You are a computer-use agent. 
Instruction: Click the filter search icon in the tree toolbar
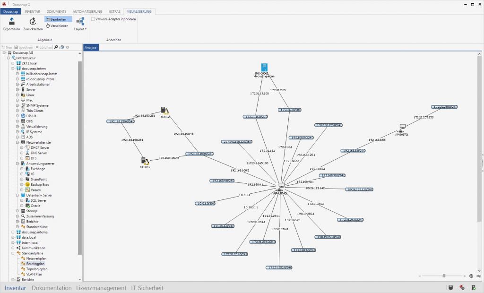[62, 47]
